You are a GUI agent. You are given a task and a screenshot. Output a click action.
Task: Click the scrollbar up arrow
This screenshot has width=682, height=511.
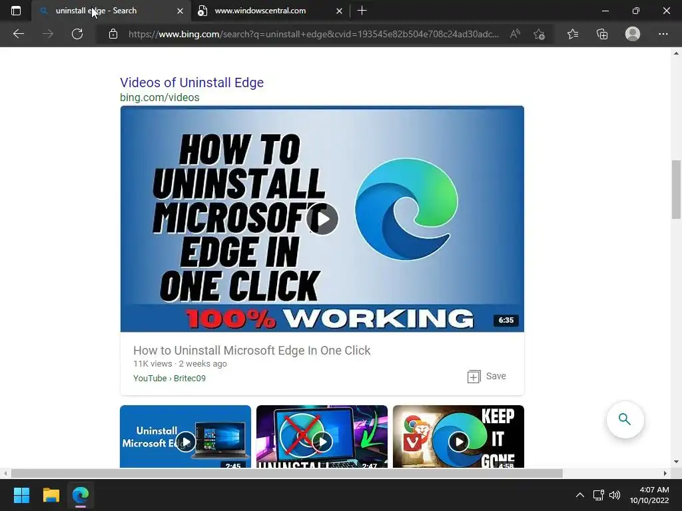click(x=676, y=53)
